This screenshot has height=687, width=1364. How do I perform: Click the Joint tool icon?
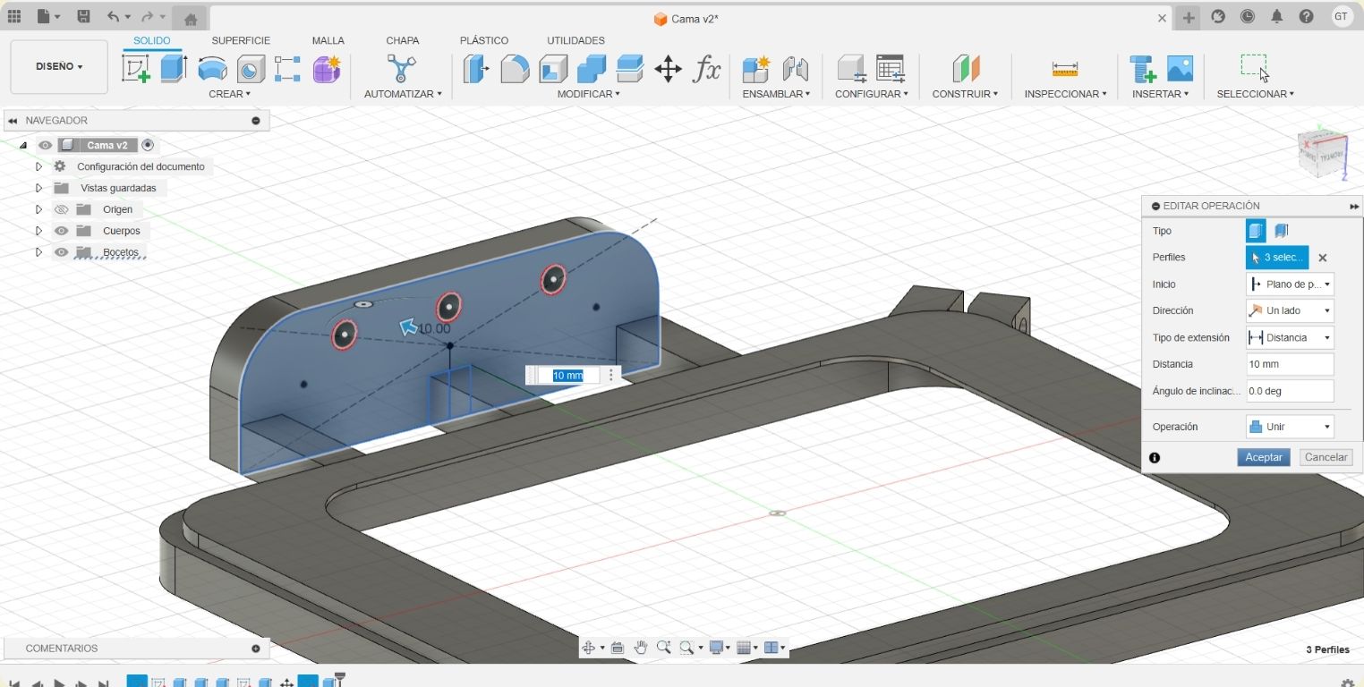[x=795, y=69]
